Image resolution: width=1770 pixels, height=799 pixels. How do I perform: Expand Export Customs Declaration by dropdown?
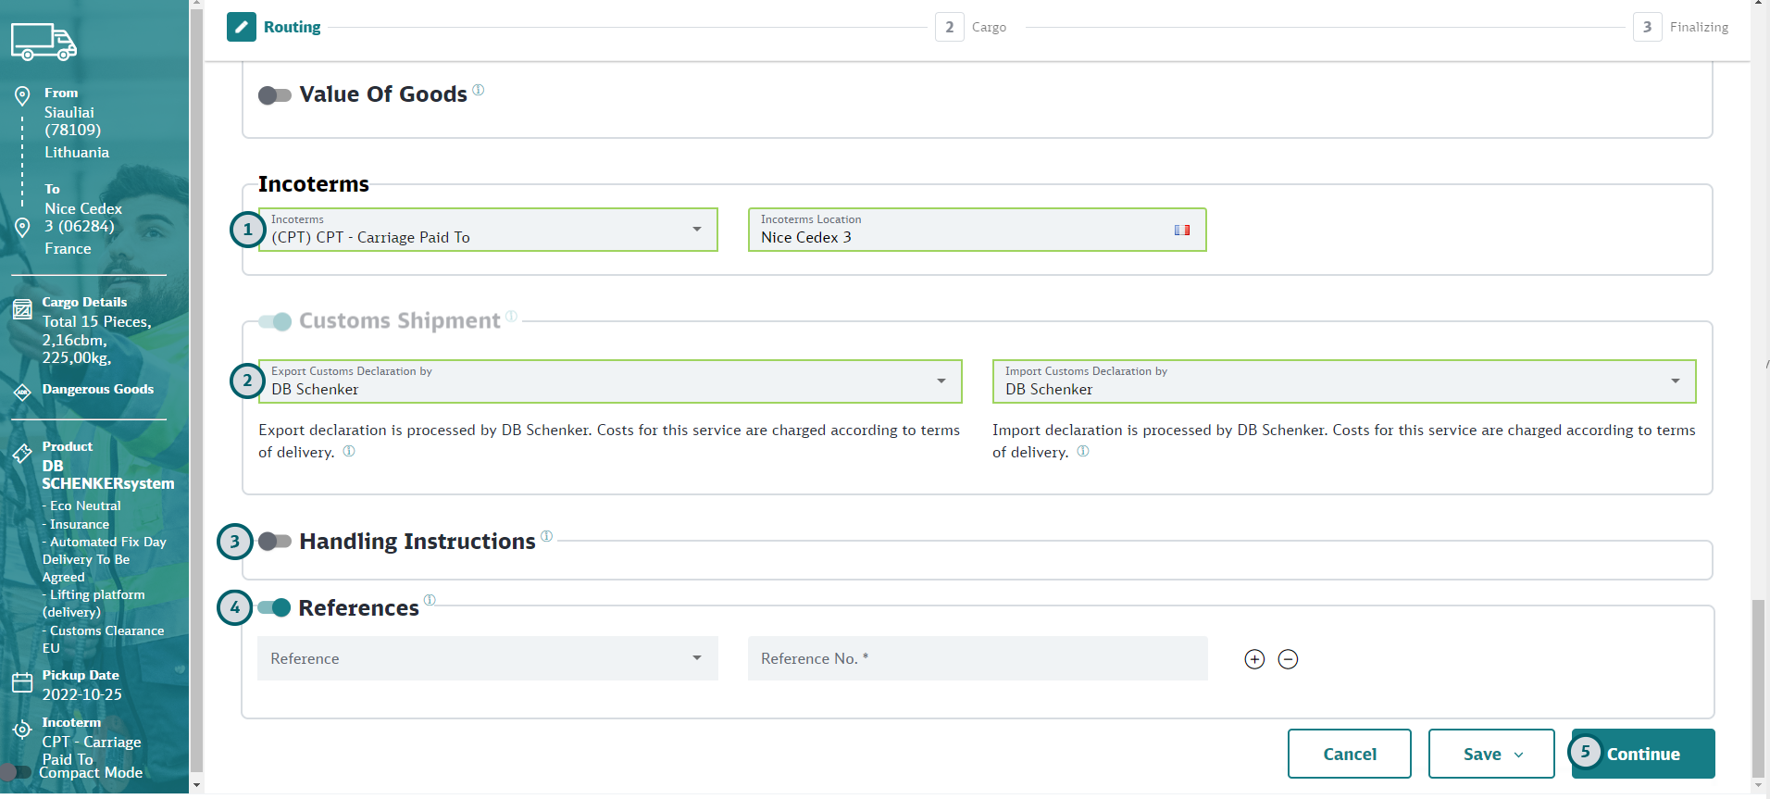point(610,381)
